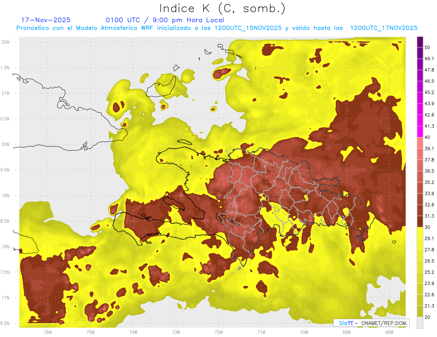Pick the bright magenta swatch between 40 and 41.3
Image resolution: width=437 pixels, height=337 pixels.
[x=420, y=132]
